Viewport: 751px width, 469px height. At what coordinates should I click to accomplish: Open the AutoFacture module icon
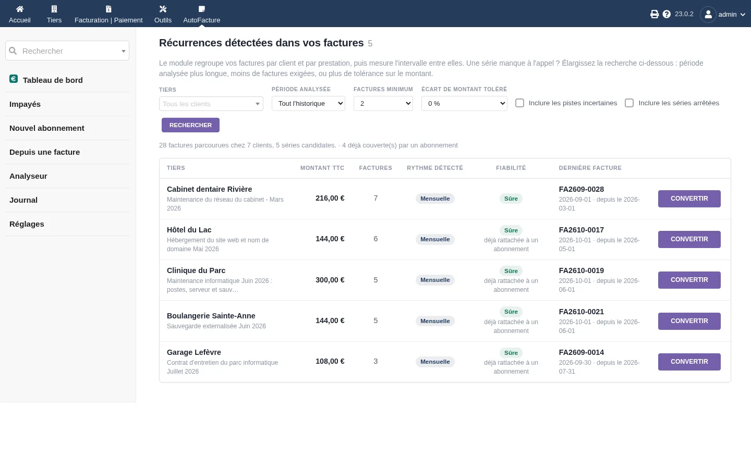[202, 9]
